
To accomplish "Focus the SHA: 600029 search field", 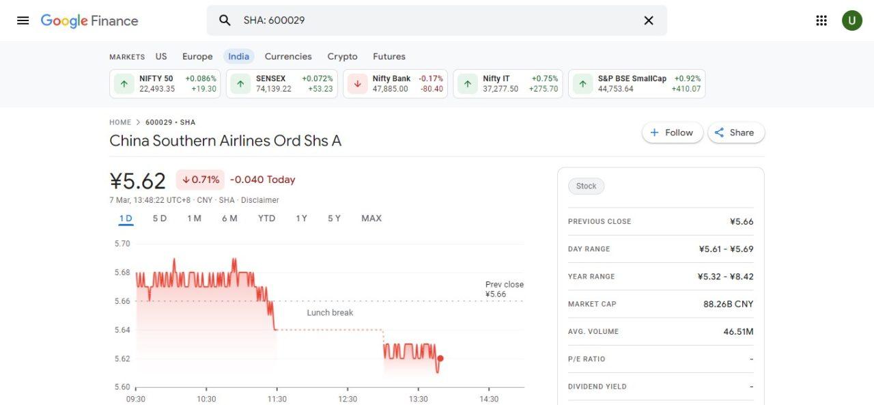I will coord(437,20).
